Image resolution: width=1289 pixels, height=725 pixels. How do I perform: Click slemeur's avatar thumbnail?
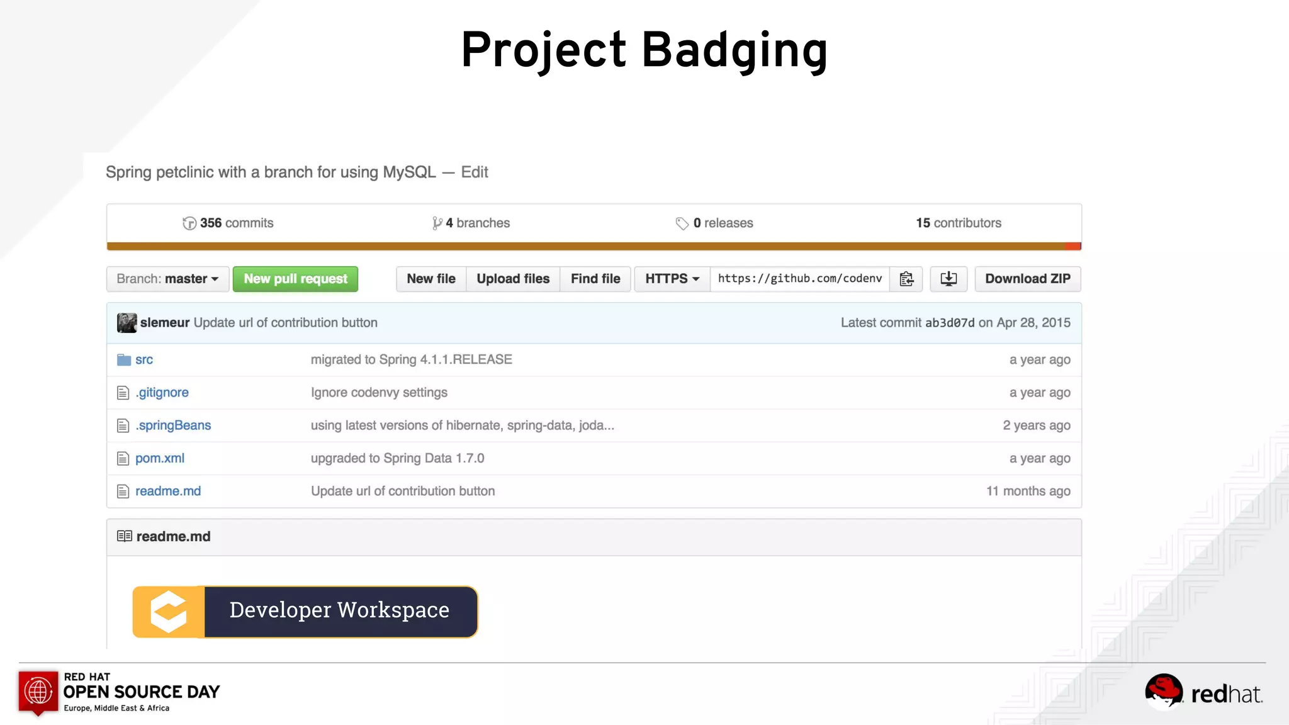point(127,323)
